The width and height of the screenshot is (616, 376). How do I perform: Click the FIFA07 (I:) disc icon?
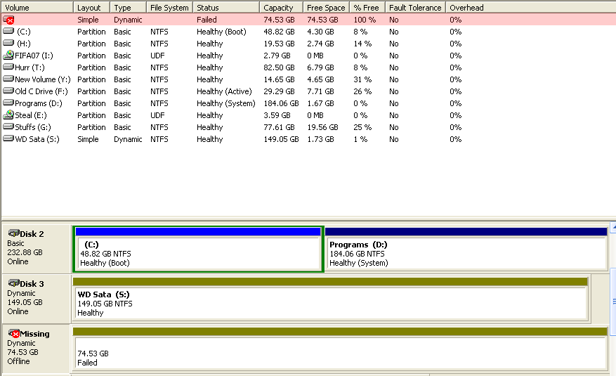coord(8,56)
